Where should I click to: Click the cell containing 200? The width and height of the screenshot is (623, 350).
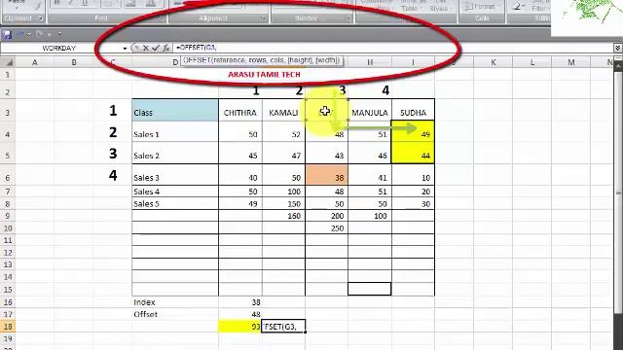(327, 216)
